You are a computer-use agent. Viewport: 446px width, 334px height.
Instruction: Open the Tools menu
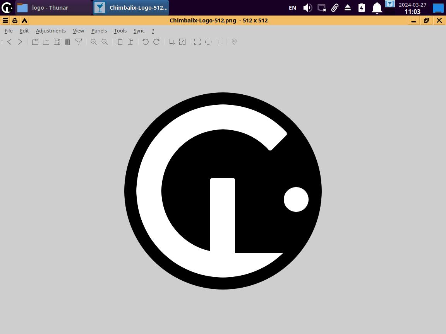[x=120, y=31]
